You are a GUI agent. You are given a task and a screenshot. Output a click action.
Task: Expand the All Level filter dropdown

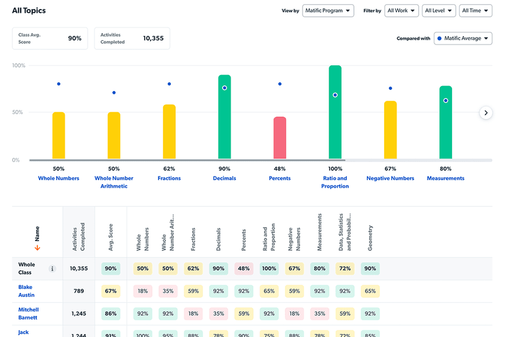click(x=439, y=11)
